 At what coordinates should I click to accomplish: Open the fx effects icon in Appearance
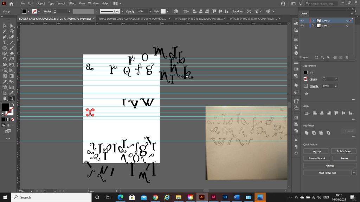pos(307,94)
